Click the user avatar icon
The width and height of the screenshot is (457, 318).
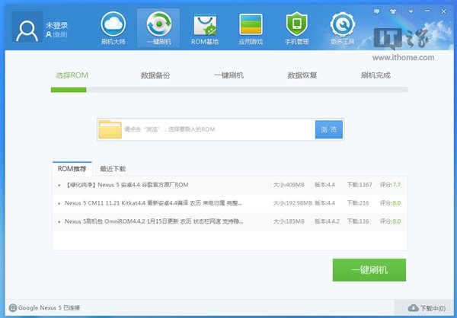pyautogui.click(x=27, y=27)
